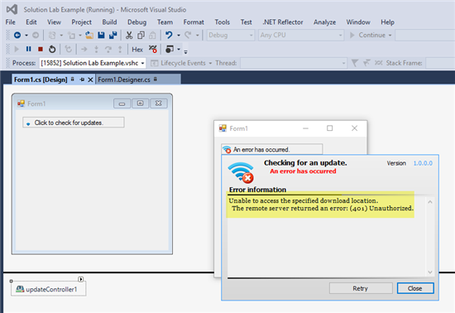455x313 pixels.
Task: Open the Analyze menu
Action: (x=324, y=22)
